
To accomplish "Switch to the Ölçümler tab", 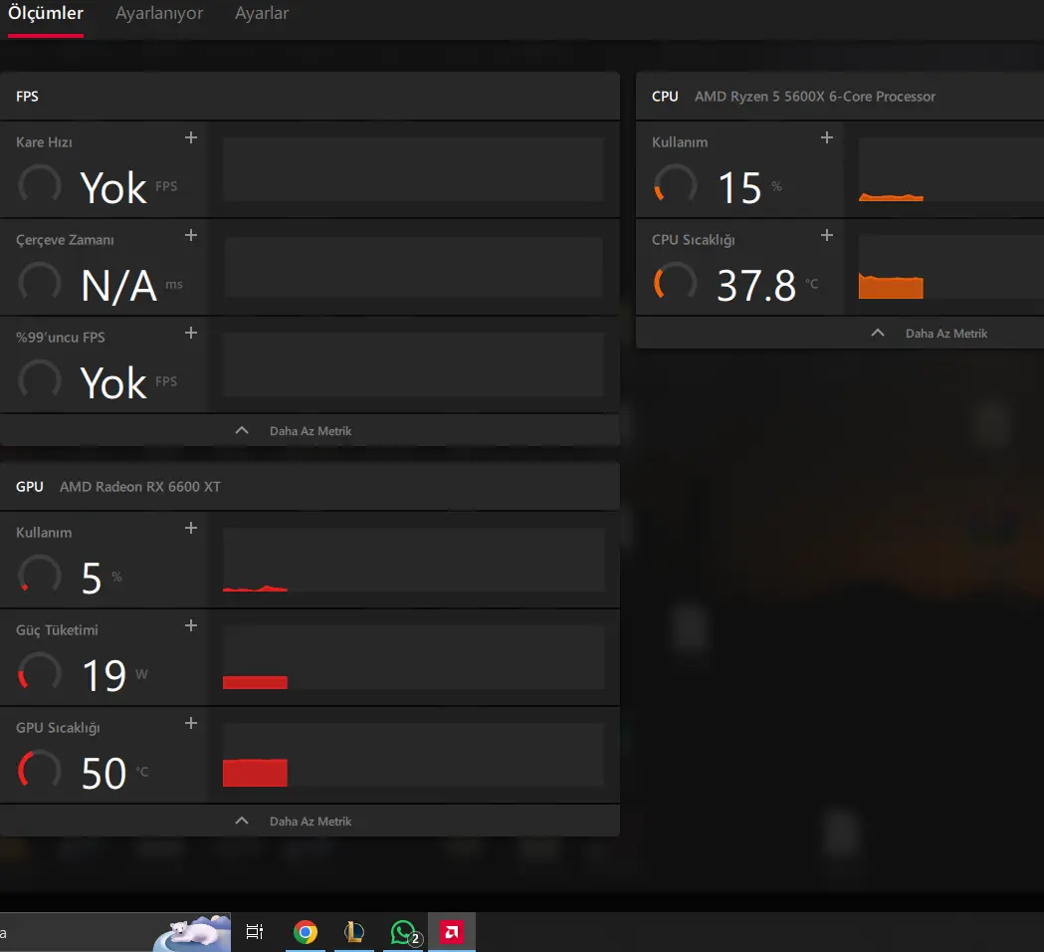I will pos(45,13).
